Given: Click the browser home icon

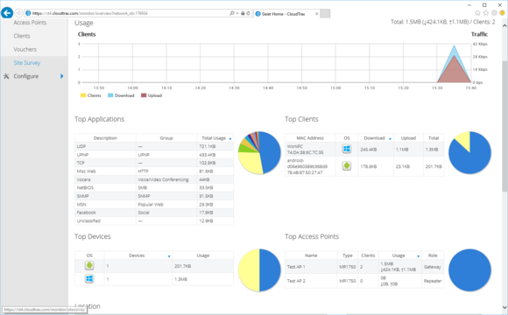Looking at the screenshot, I should tap(477, 13).
